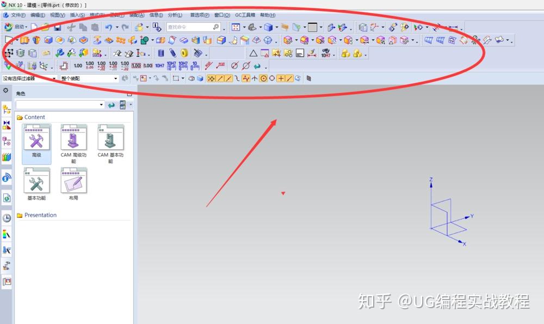The width and height of the screenshot is (544, 324).
Task: Open the rendering style cube dropdown arrow
Action: click(276, 27)
